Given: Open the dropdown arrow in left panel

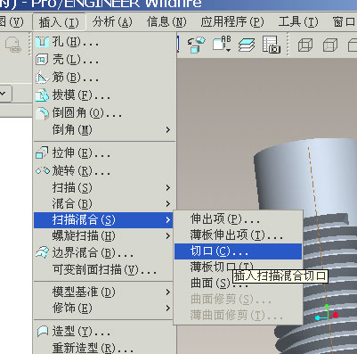Looking at the screenshot, I should tap(4, 94).
